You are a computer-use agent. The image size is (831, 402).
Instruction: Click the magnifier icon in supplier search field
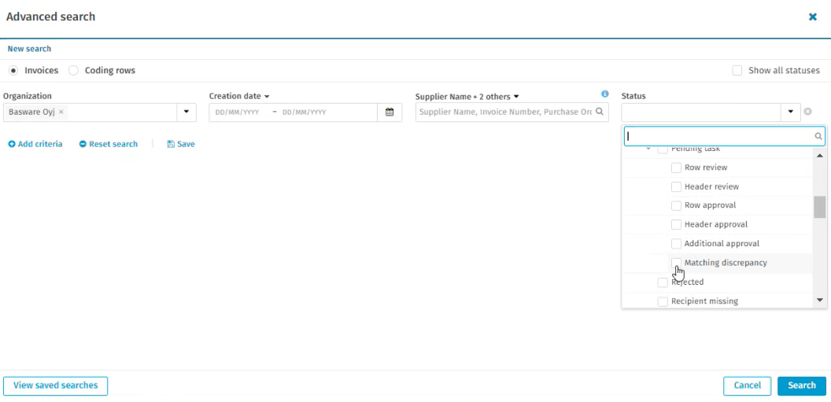[x=600, y=112]
